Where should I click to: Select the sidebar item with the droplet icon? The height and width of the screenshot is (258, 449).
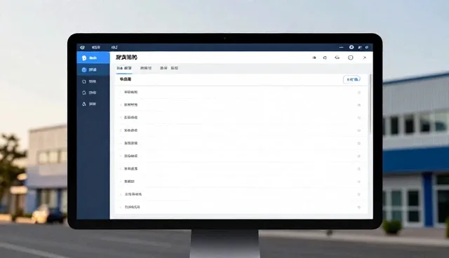[x=93, y=104]
